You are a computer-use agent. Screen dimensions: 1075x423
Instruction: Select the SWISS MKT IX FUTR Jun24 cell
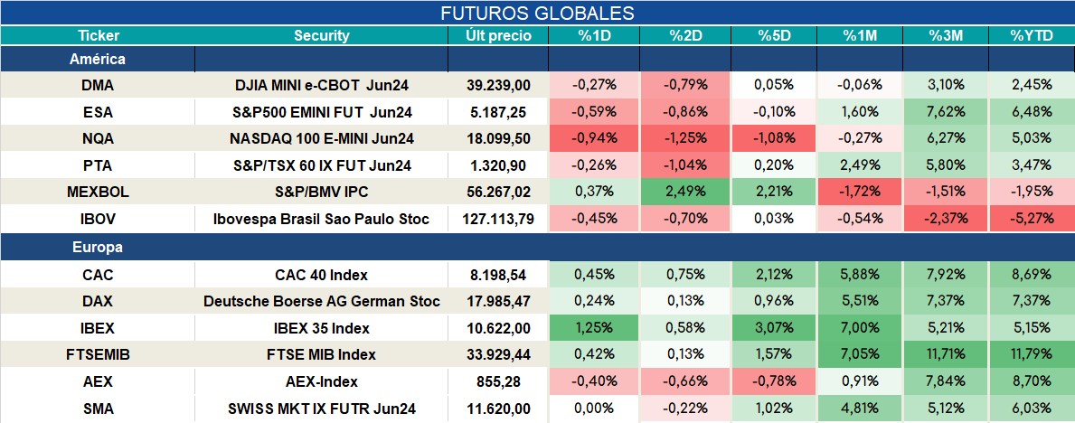click(x=322, y=409)
